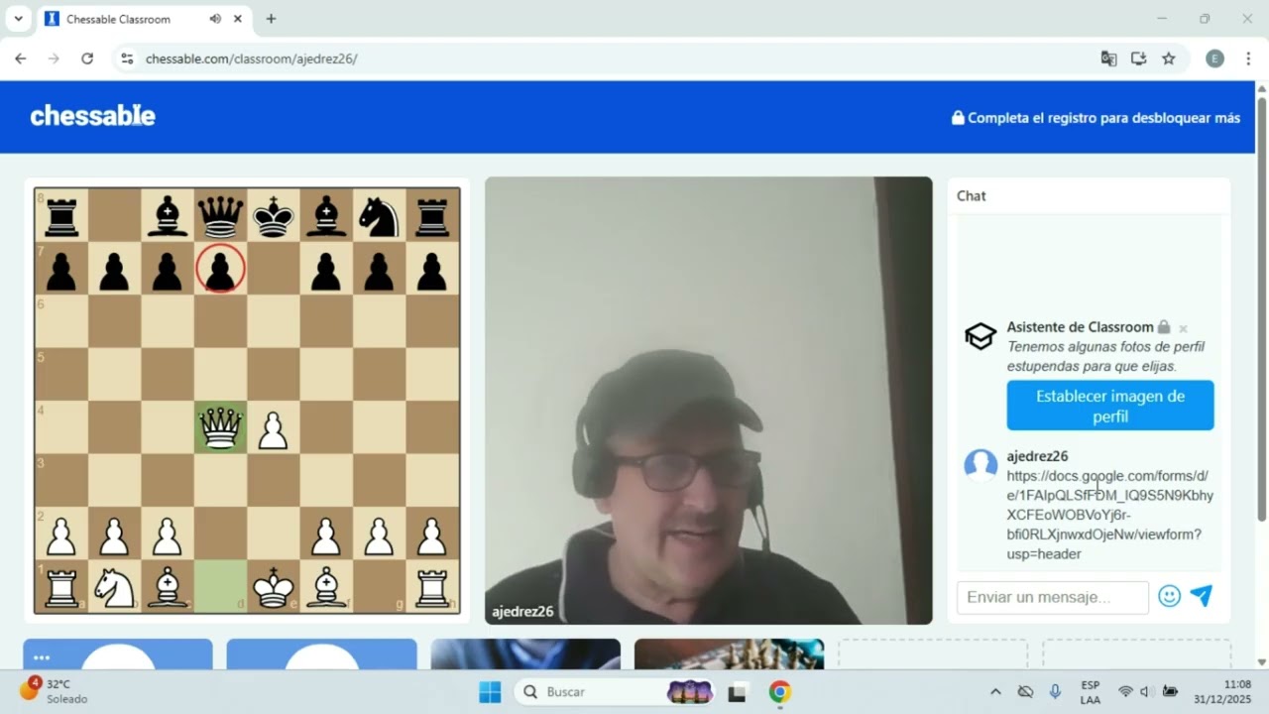Viewport: 1269px width, 714px height.
Task: Dismiss the Asistente de Classroom message
Action: pyautogui.click(x=1183, y=328)
